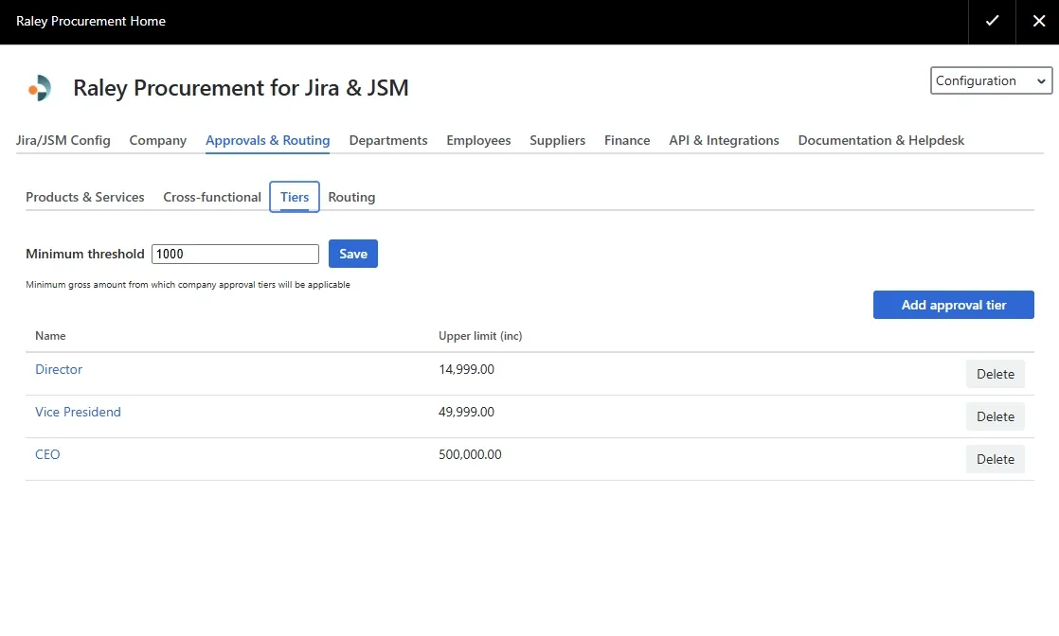Select the Products & Services sub-tab

point(85,197)
